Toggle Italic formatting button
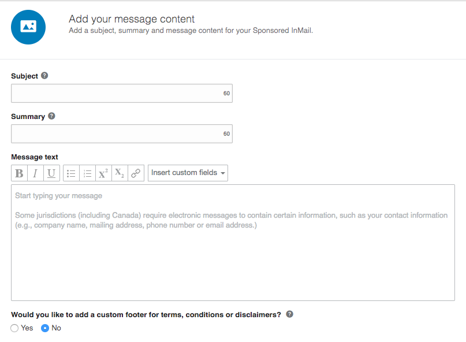 [35, 173]
